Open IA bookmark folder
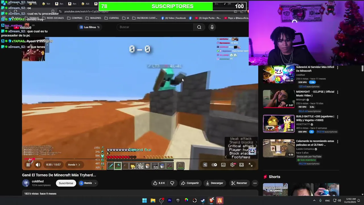Viewport: 364px width, 205px height. 126,18
